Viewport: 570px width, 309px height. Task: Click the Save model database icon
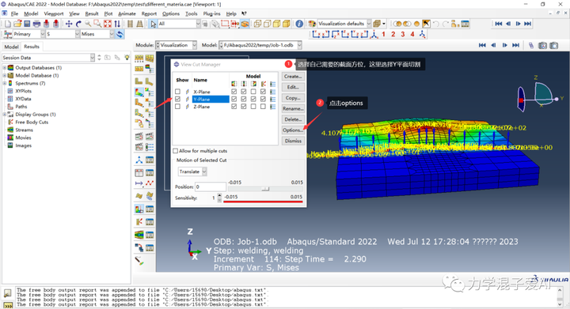[27, 24]
